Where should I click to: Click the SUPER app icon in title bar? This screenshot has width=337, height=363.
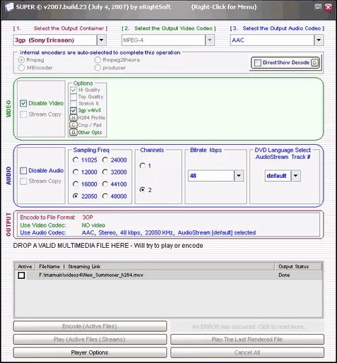[x=9, y=7]
